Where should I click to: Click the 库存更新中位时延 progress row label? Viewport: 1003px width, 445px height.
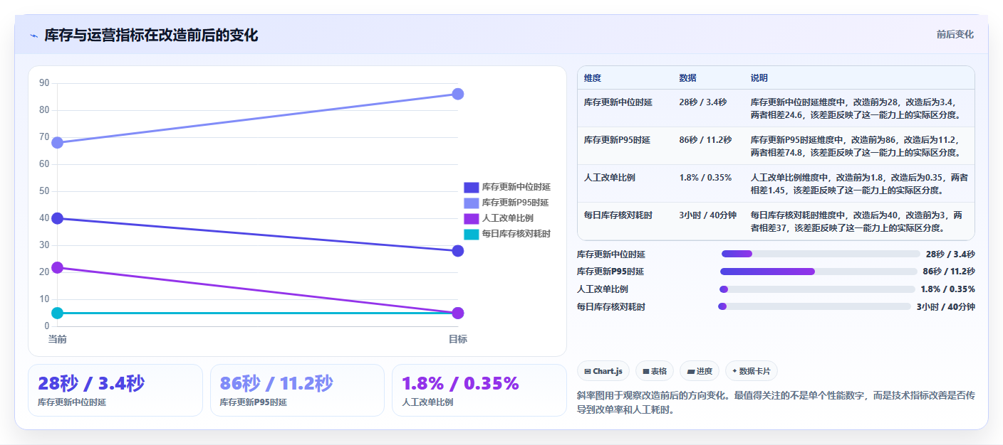[x=611, y=254]
